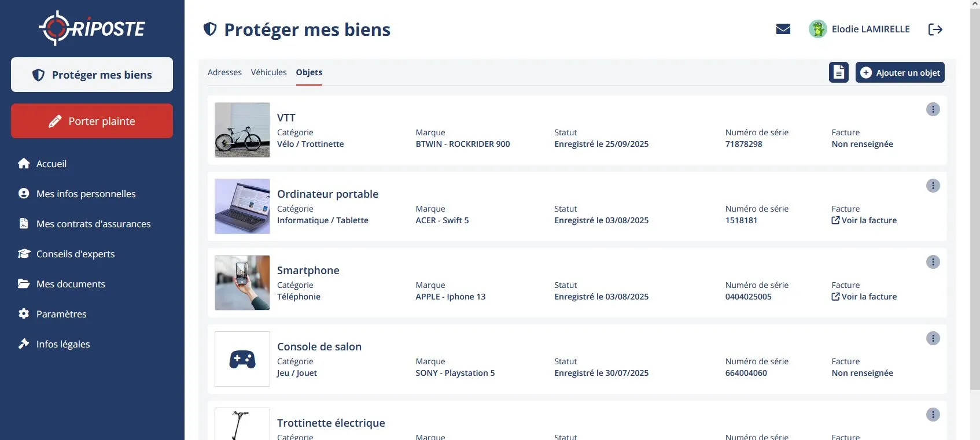980x440 pixels.
Task: Open the Infos légales page
Action: tap(63, 344)
